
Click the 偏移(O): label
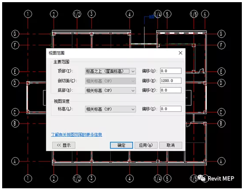(x=149, y=71)
